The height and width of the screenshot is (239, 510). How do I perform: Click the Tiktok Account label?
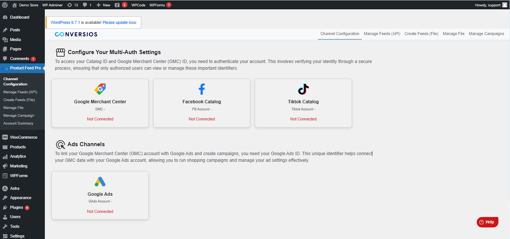coord(303,109)
